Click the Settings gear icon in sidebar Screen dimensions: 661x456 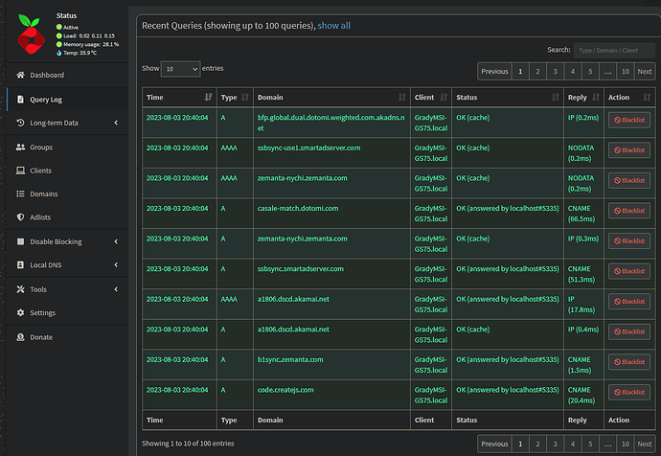pyautogui.click(x=21, y=312)
